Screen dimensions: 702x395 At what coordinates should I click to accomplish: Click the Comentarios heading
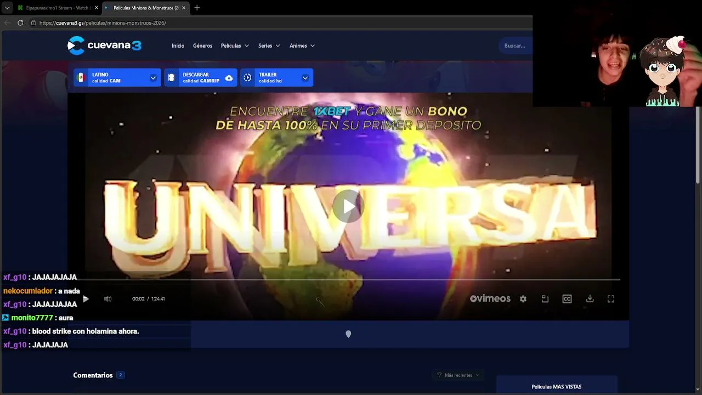(x=93, y=375)
